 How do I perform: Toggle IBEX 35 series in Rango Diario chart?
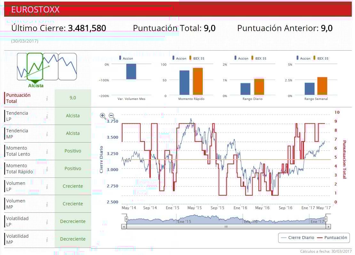pos(259,58)
